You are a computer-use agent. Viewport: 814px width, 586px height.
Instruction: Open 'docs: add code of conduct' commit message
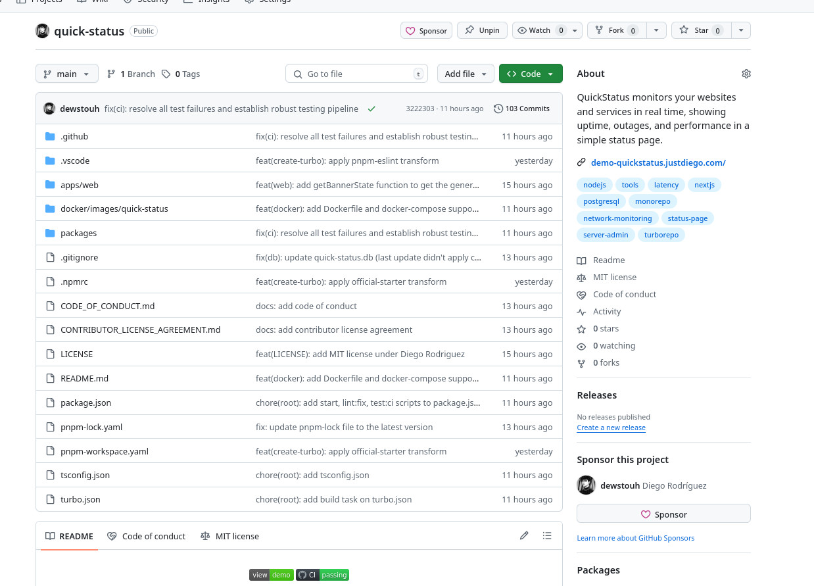(306, 306)
